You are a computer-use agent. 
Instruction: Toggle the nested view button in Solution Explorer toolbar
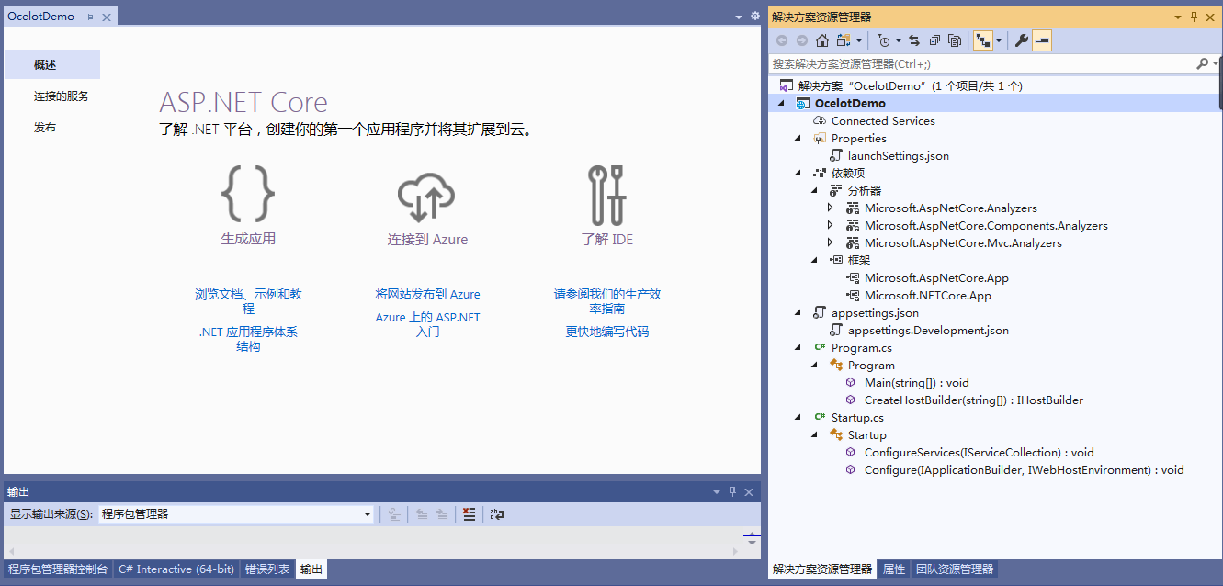(982, 40)
